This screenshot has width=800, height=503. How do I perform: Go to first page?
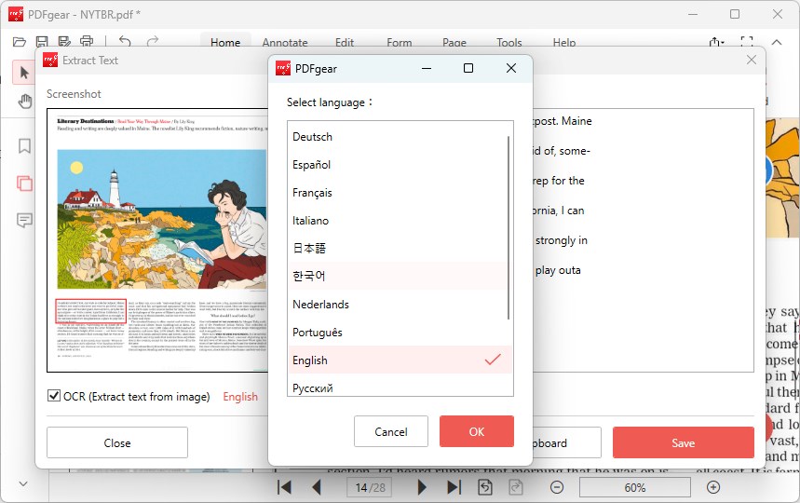click(x=284, y=488)
